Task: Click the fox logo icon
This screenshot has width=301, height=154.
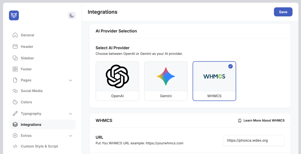Action: pyautogui.click(x=14, y=15)
